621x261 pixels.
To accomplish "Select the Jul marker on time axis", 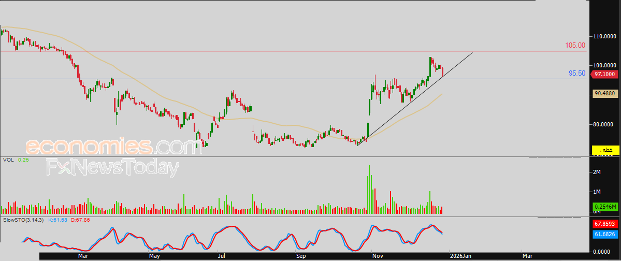I will point(222,257).
